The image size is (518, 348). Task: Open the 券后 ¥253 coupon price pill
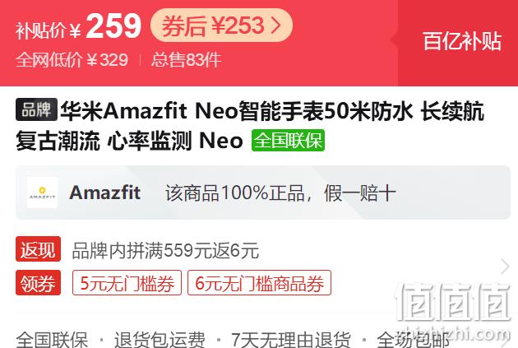(x=221, y=26)
